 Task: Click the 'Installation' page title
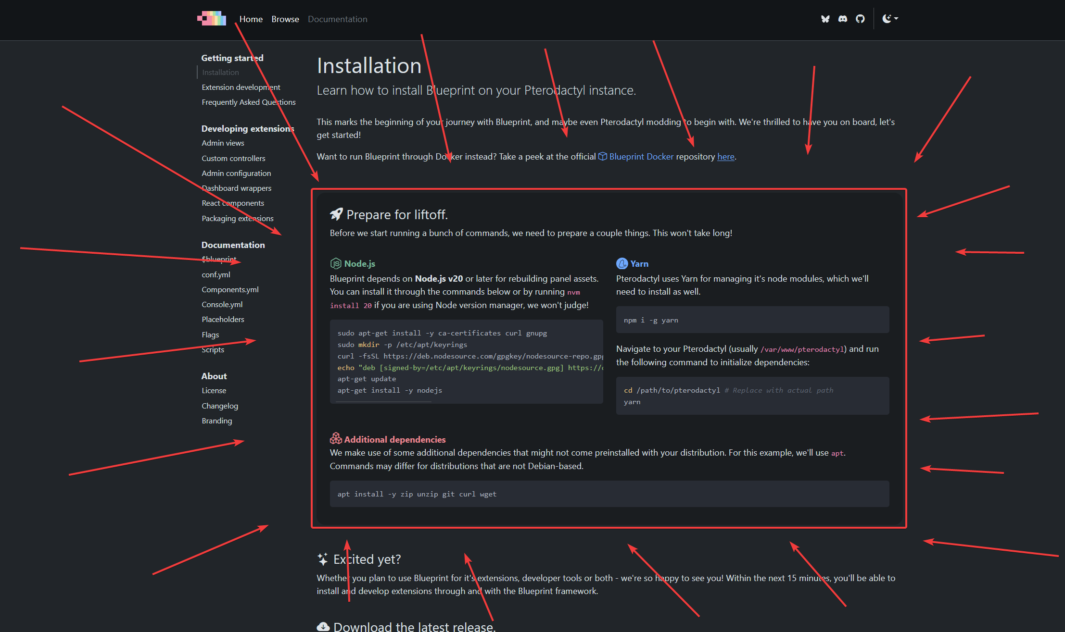[x=369, y=65]
